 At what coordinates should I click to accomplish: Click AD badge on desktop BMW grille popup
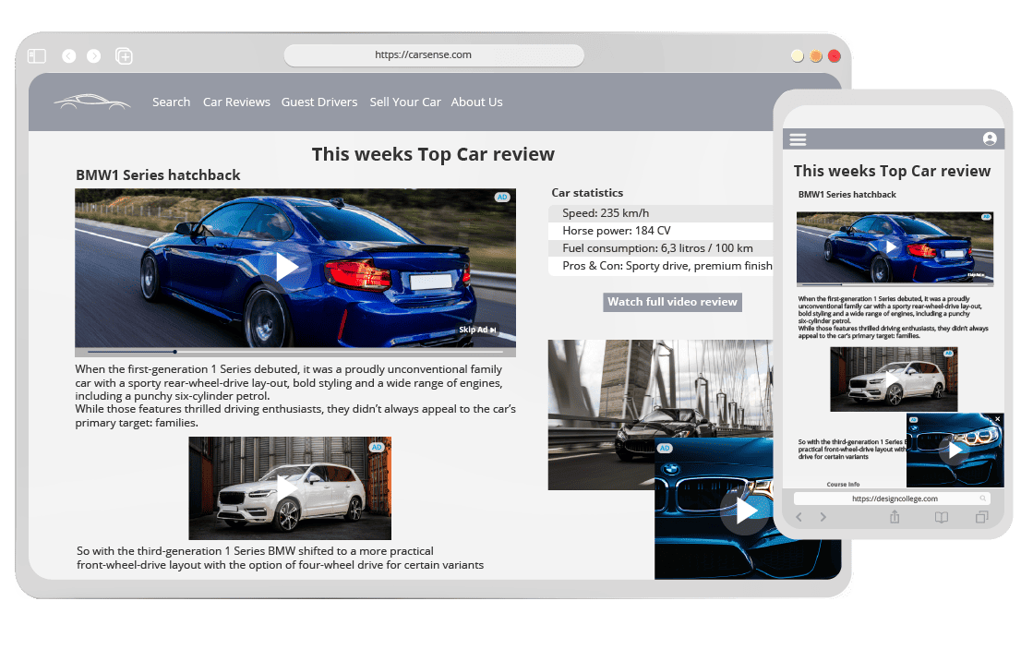tap(665, 448)
